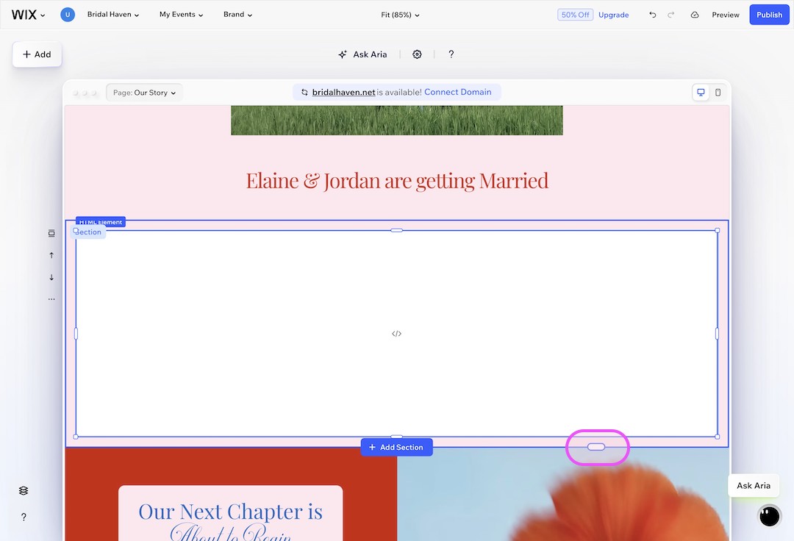Click the Publish button

point(769,15)
